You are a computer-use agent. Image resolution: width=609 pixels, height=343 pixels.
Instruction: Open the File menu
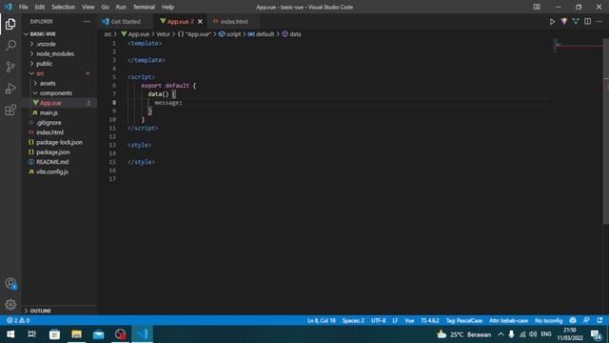tap(23, 7)
